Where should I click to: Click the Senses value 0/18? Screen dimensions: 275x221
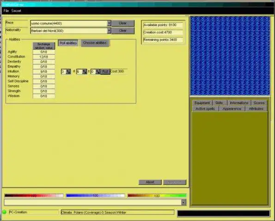coord(44,86)
